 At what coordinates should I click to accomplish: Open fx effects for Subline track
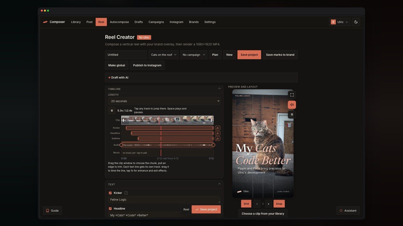pos(218,139)
